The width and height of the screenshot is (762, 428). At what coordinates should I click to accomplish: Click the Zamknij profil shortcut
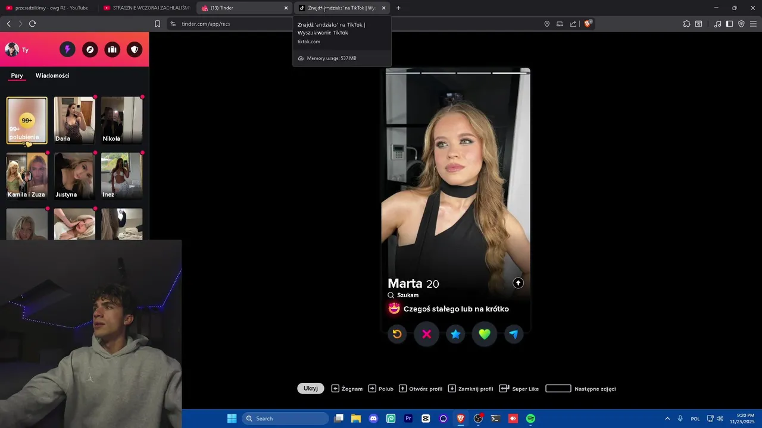tap(470, 388)
